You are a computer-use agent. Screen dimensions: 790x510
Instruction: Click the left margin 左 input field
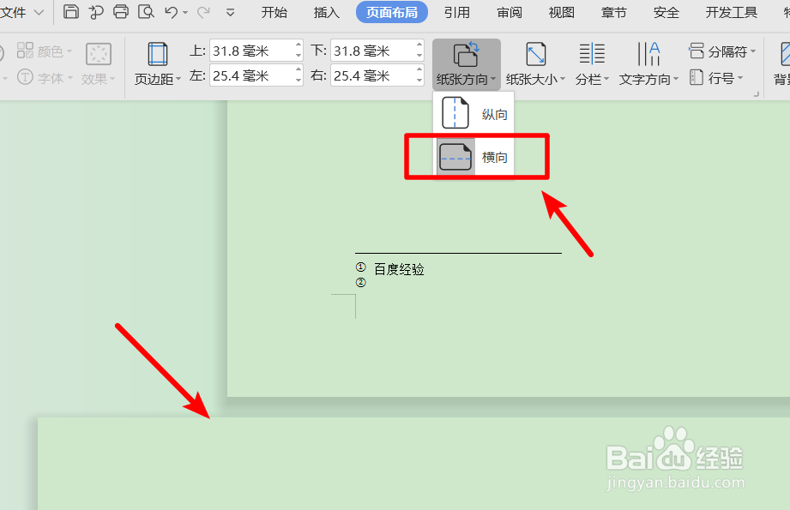pyautogui.click(x=252, y=75)
